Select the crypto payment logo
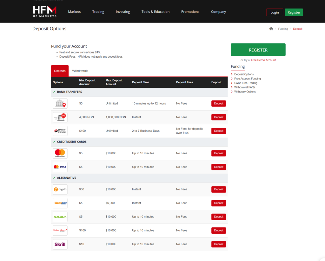The width and height of the screenshot is (325, 261). point(60,189)
